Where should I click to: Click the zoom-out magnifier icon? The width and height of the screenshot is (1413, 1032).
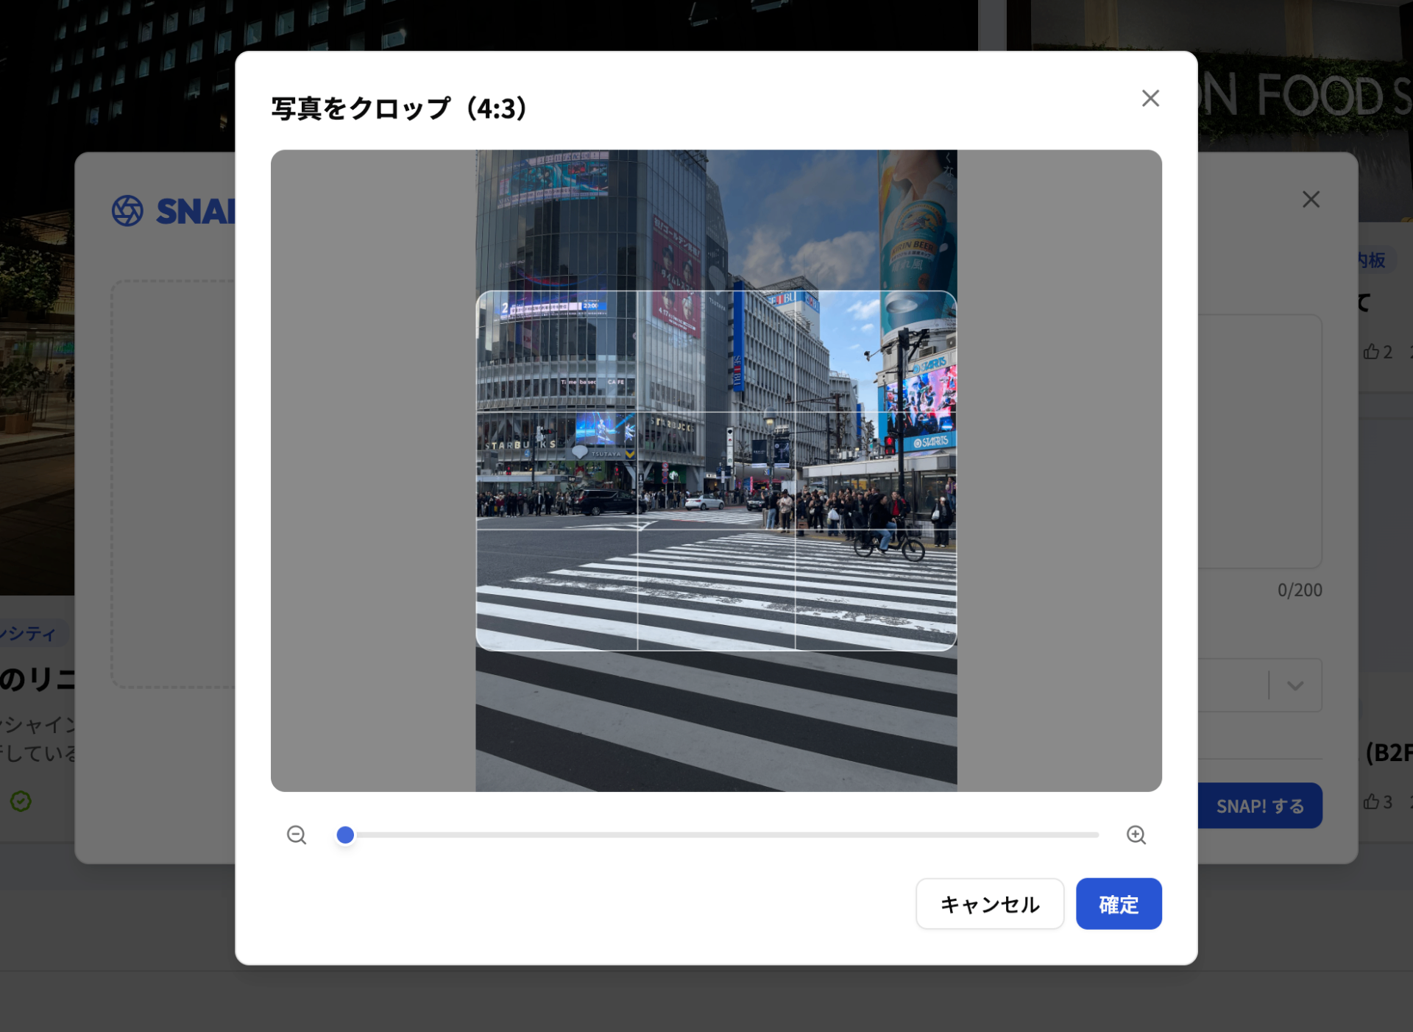pos(297,835)
